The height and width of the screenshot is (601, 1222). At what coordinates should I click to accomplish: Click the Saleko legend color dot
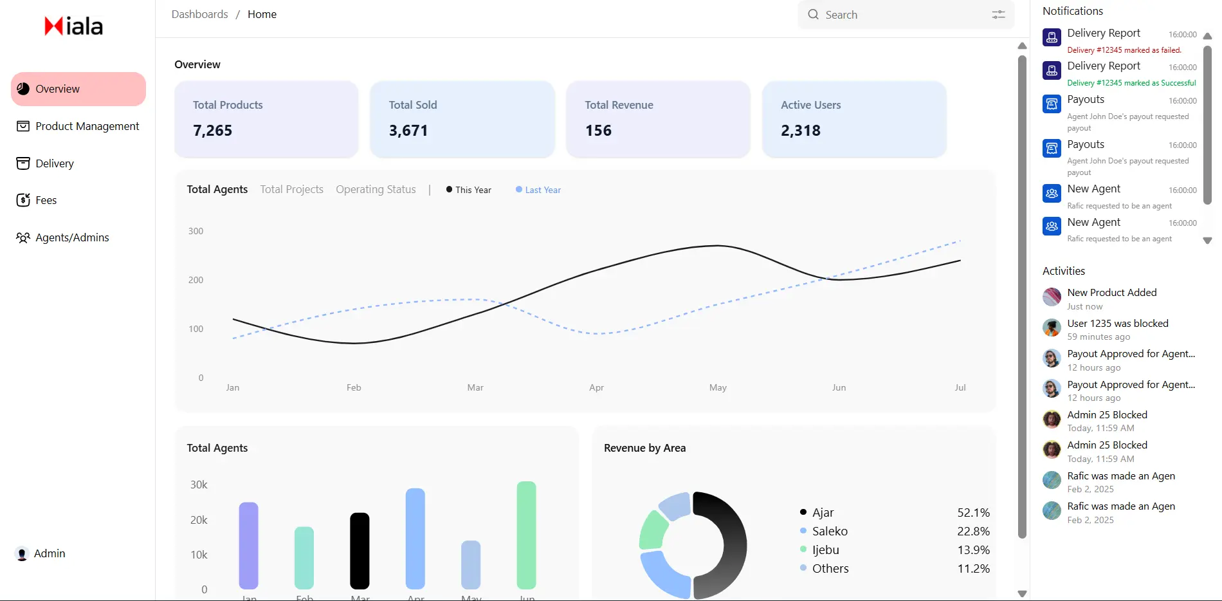click(x=802, y=531)
